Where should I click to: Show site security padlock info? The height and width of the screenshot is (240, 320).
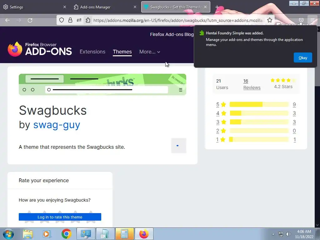click(70, 20)
